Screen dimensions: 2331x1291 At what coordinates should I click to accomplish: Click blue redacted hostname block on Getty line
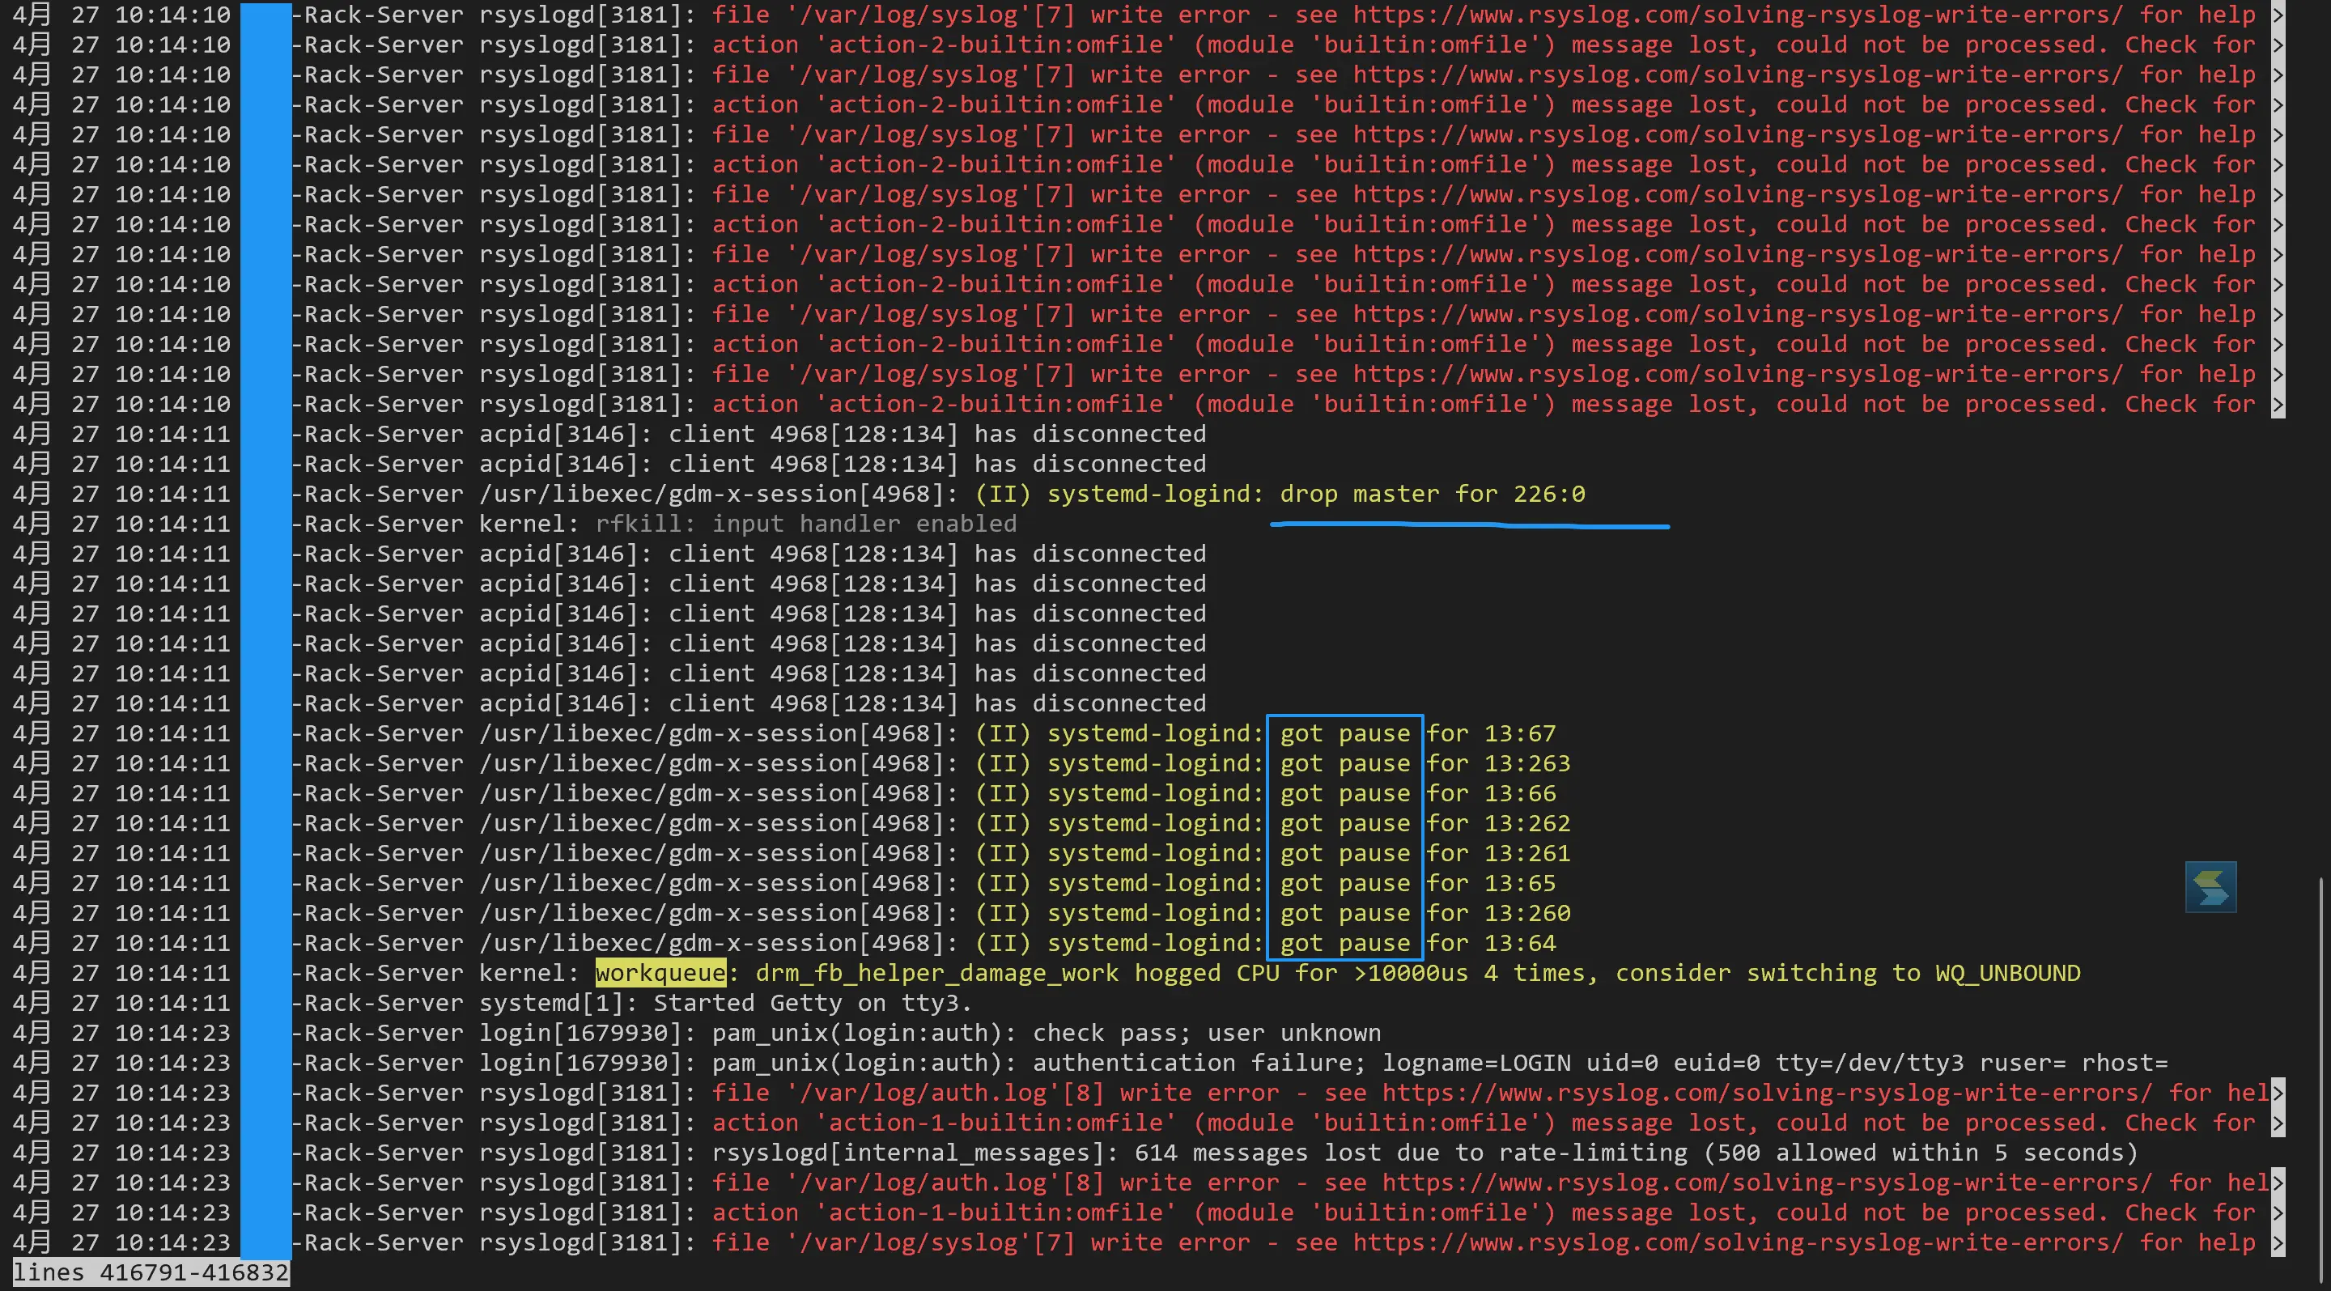[265, 1002]
